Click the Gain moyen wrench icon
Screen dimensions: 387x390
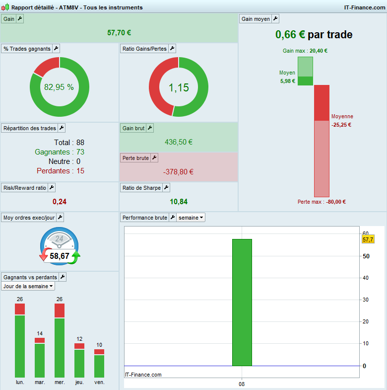[x=275, y=19]
